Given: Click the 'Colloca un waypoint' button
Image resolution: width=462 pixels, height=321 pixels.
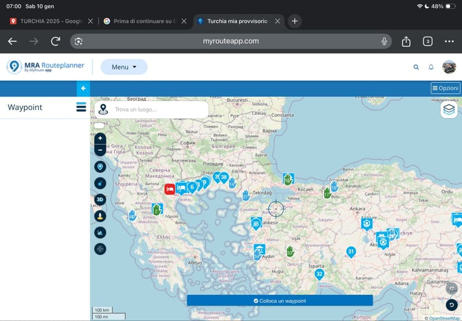Looking at the screenshot, I should [x=280, y=300].
